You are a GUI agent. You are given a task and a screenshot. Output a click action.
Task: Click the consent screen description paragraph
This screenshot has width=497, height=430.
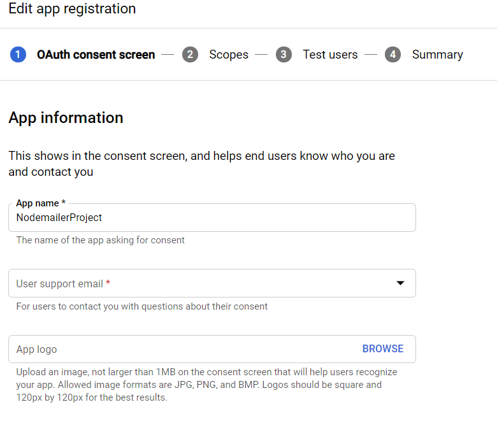(201, 164)
